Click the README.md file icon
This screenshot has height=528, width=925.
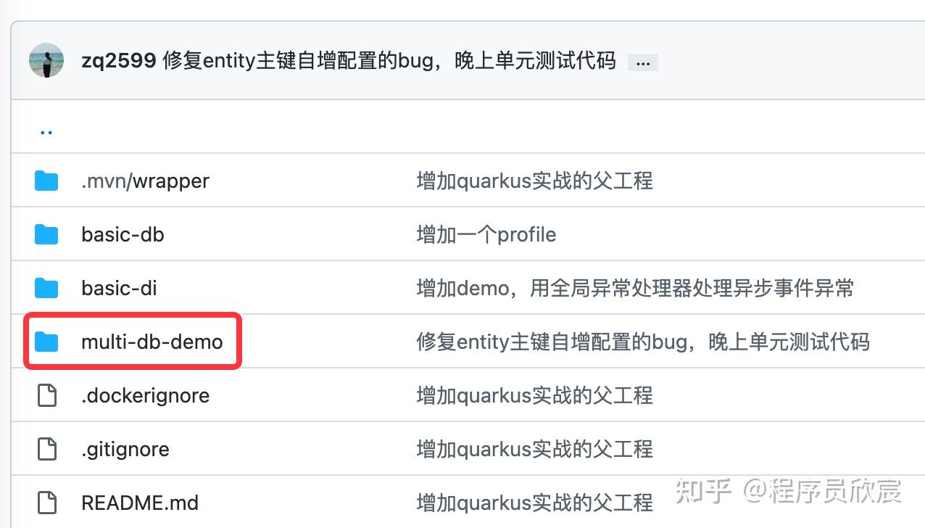point(46,503)
